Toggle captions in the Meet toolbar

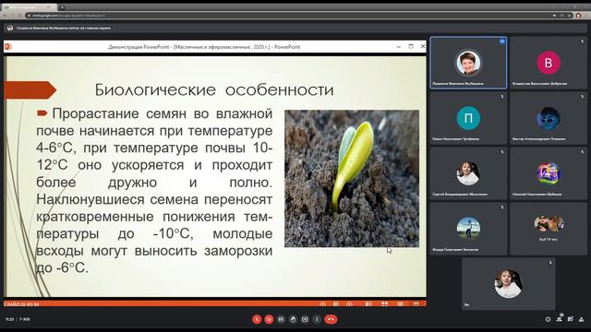281,319
